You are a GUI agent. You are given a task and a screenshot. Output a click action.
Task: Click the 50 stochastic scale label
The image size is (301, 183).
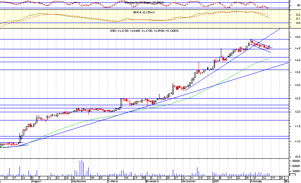[297, 5]
